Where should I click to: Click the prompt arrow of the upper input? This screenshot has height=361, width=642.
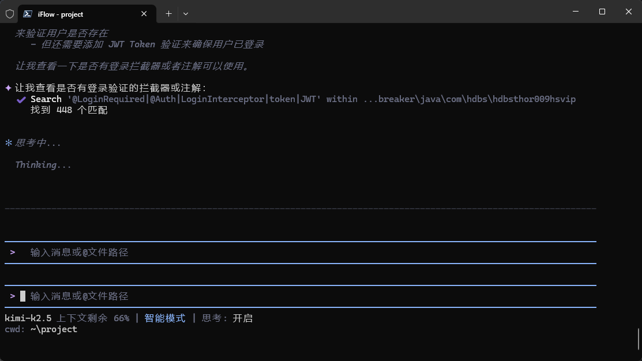[x=13, y=253]
